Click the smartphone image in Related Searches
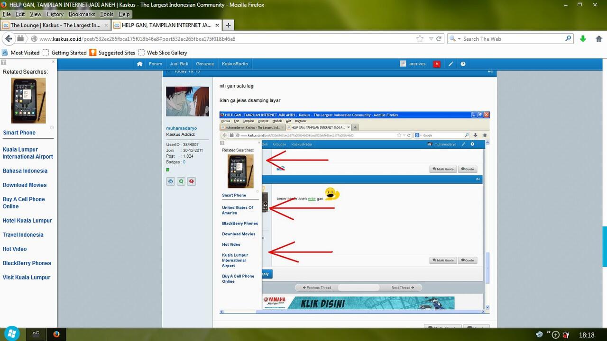 point(28,100)
